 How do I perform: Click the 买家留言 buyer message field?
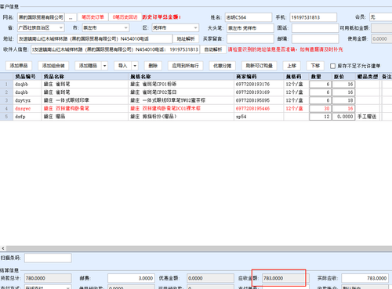pos(250,38)
